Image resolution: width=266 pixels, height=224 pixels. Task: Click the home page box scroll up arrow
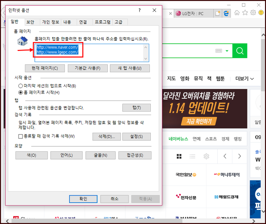click(x=145, y=47)
